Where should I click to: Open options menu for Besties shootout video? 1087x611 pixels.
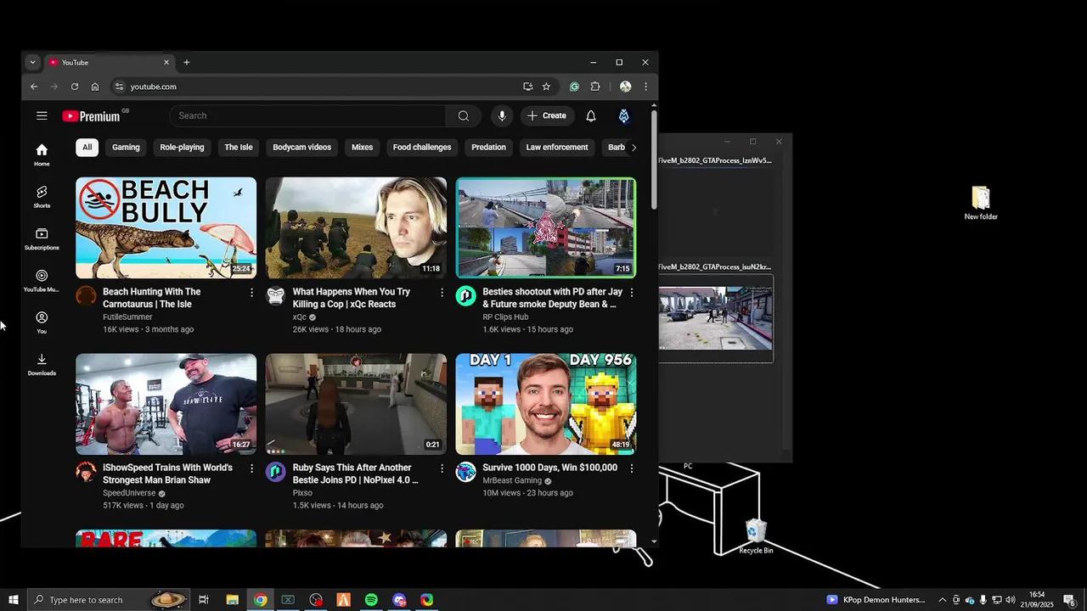point(631,292)
